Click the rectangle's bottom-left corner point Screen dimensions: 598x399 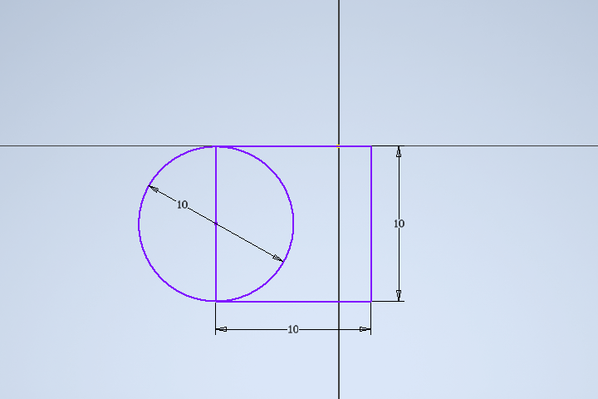coord(216,301)
